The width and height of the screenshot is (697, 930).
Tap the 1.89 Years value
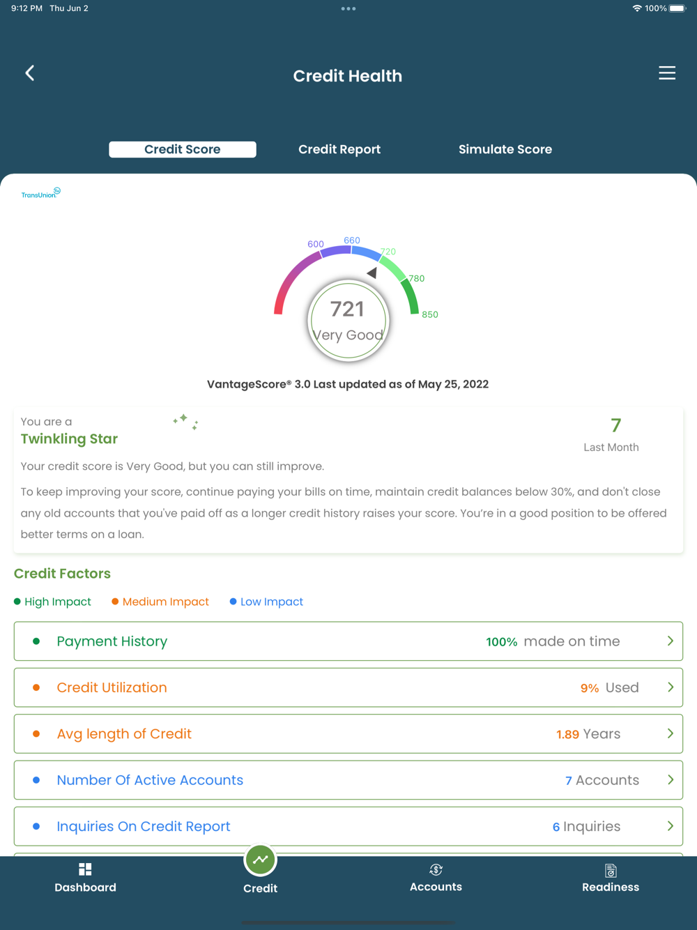coord(588,733)
